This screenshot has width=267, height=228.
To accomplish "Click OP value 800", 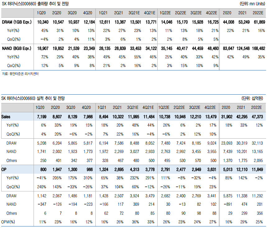I will [x=43, y=170].
